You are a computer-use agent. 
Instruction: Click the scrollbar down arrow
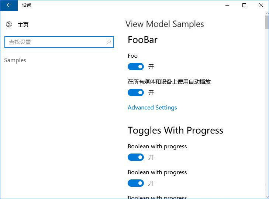267,196
